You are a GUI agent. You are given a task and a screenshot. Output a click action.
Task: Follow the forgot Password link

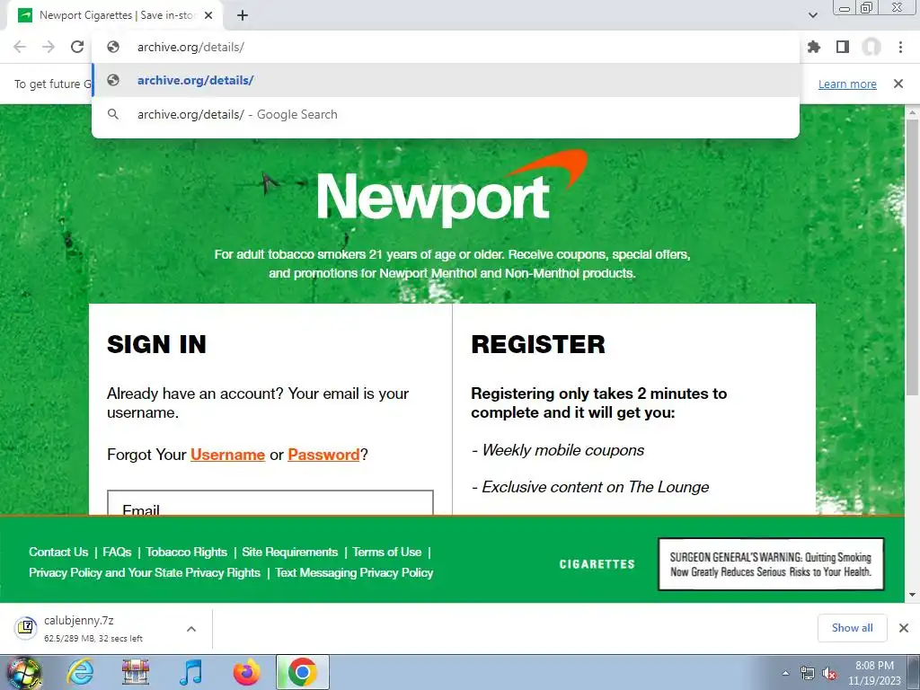(323, 455)
